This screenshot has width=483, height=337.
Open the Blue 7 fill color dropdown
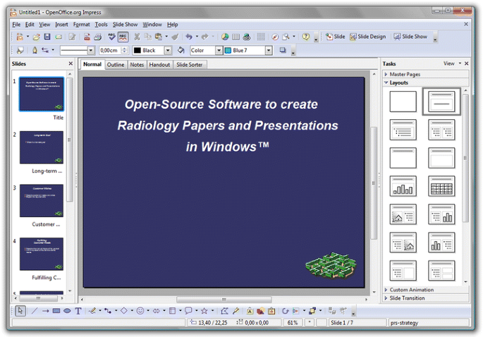[269, 50]
